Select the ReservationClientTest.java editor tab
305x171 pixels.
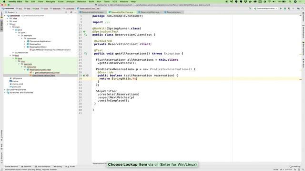(x=122, y=12)
